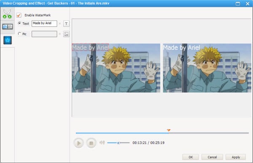
Task: Uncheck the Enable WaterMark checkbox
Action: point(19,15)
